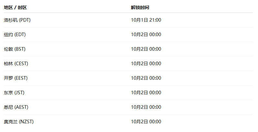Select the unlock time in the 伦敦 row
The height and width of the screenshot is (132, 258).
click(146, 49)
